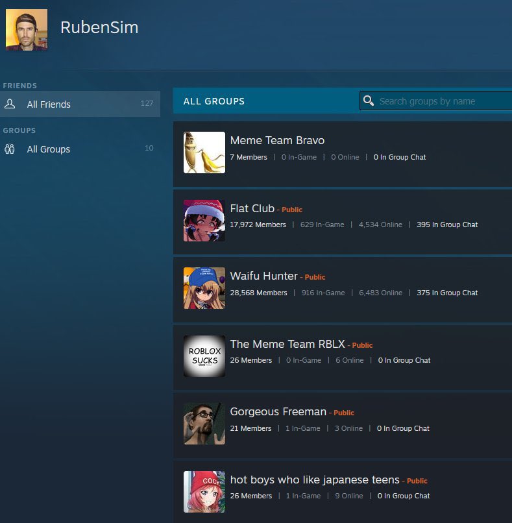The image size is (512, 523).
Task: Click the 17,972 Members text
Action: (x=258, y=225)
